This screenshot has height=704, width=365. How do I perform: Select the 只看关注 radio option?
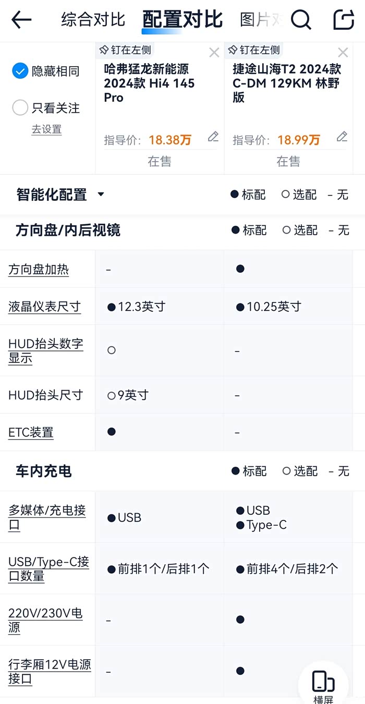[20, 108]
